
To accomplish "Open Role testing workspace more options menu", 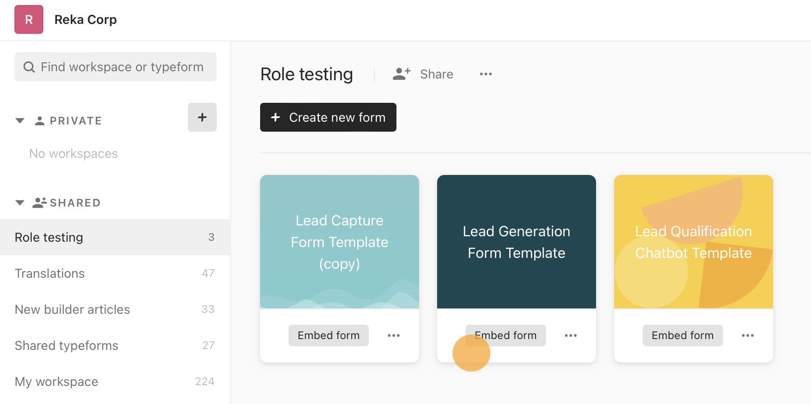I will point(485,74).
